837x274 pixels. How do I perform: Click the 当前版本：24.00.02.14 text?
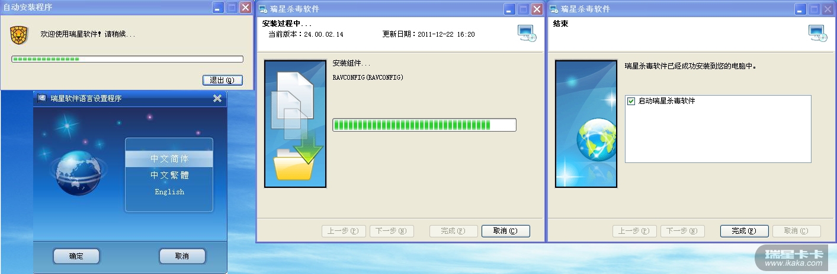pos(306,34)
